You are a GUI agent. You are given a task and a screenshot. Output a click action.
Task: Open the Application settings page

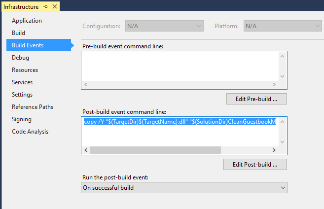pyautogui.click(x=27, y=21)
